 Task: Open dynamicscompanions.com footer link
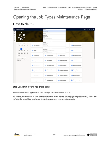[30, 134]
